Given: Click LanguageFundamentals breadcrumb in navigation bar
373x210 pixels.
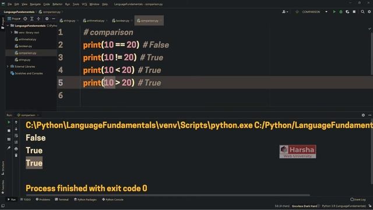Looking at the screenshot, I should [x=19, y=12].
